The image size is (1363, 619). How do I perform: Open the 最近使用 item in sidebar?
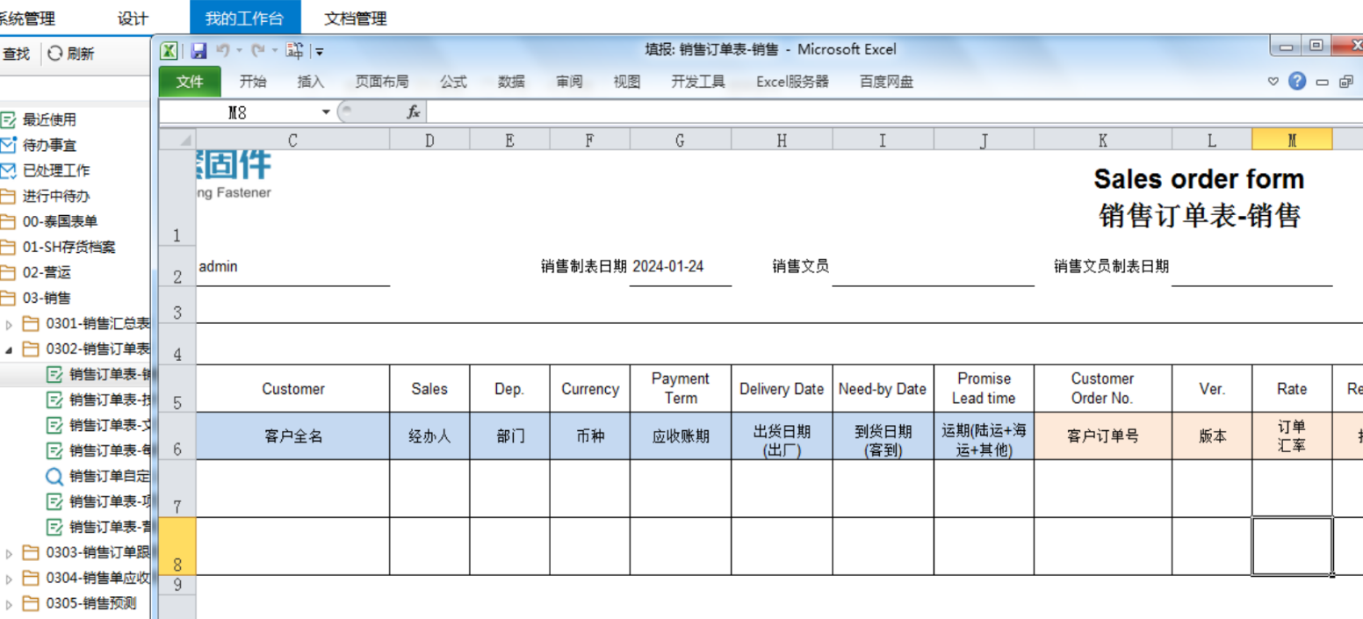click(49, 119)
